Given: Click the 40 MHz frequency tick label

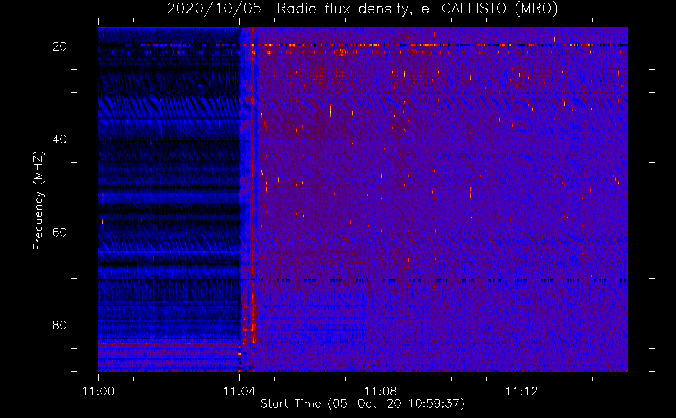Looking at the screenshot, I should pyautogui.click(x=60, y=139).
